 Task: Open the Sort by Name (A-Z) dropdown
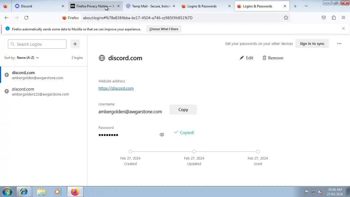tap(28, 58)
